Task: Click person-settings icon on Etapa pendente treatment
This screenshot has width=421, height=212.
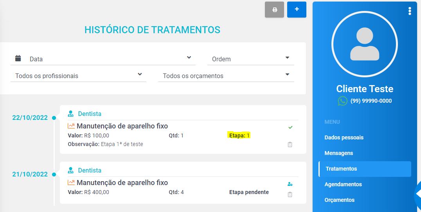Action: tap(290, 184)
